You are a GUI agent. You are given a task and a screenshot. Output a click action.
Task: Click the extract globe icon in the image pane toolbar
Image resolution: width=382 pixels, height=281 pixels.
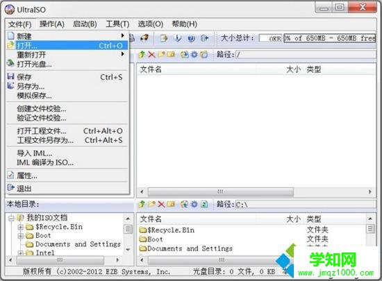(185, 54)
